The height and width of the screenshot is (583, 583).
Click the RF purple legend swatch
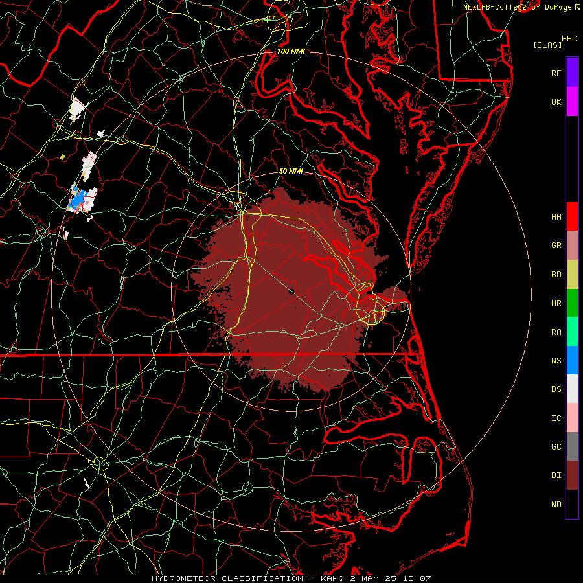click(572, 73)
